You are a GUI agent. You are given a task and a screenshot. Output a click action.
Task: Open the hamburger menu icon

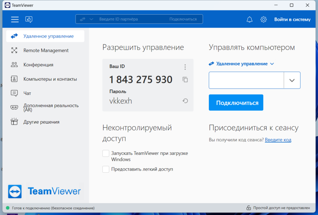tap(15, 19)
